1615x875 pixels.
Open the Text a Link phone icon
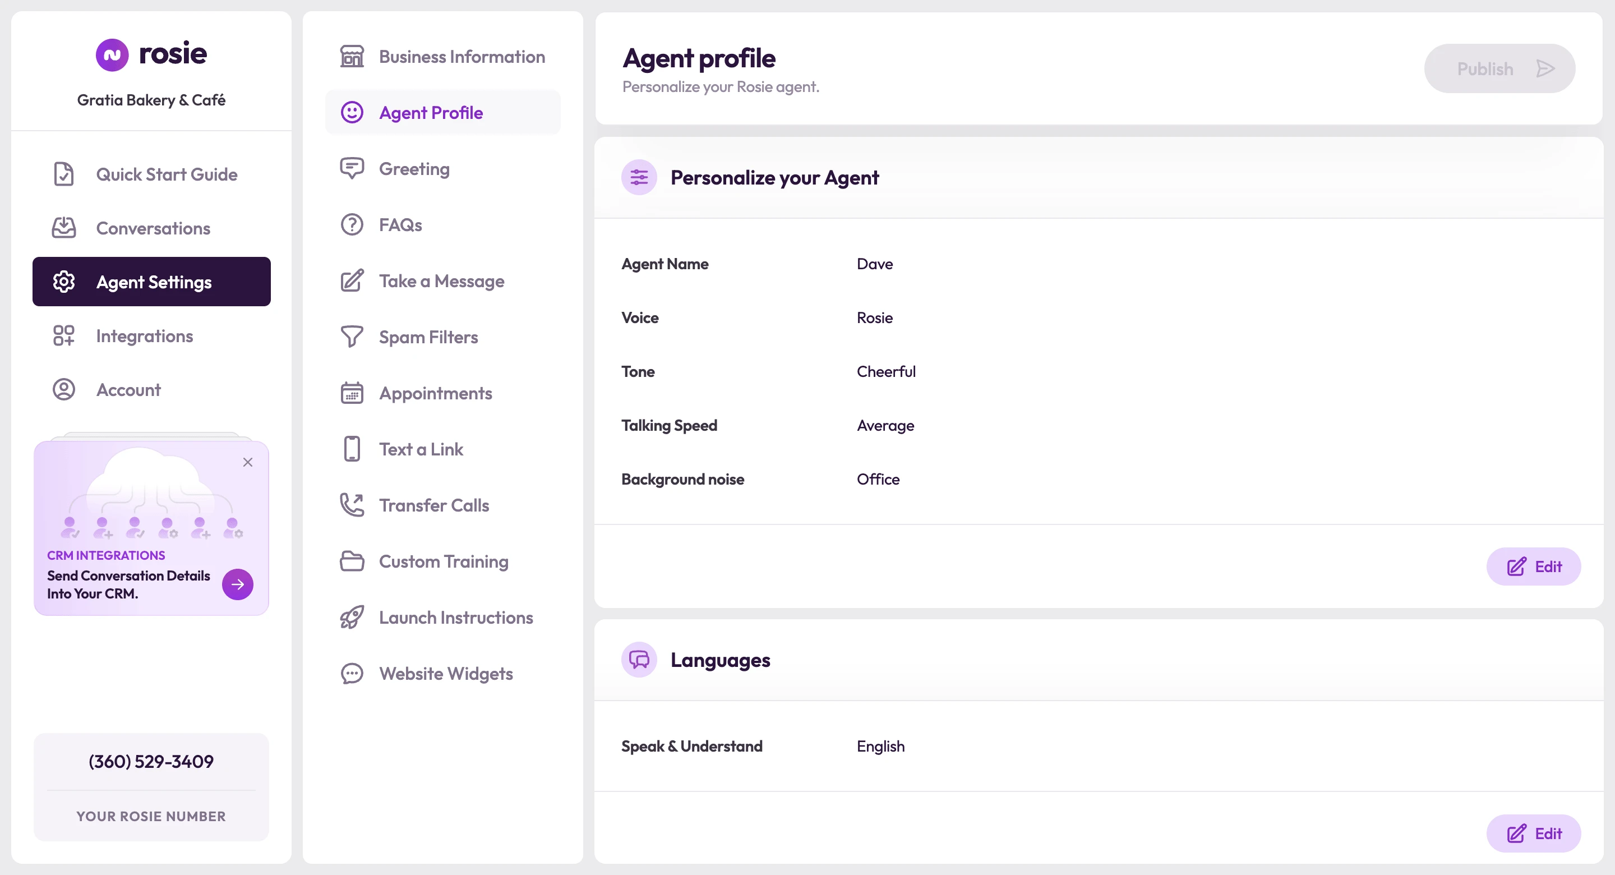352,449
